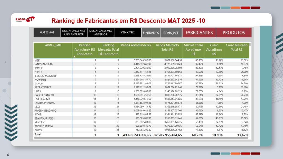The width and height of the screenshot is (283, 159).
Task: Click the sort arrow under Ranking Abradimex
Action: click(x=74, y=57)
